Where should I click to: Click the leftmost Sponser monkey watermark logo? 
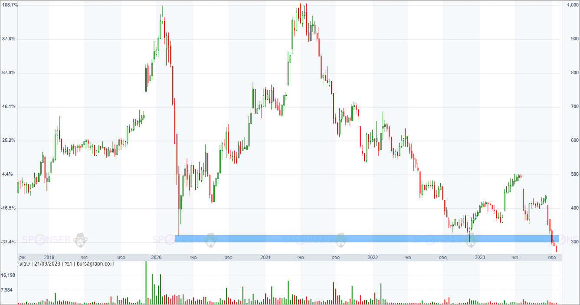click(79, 239)
